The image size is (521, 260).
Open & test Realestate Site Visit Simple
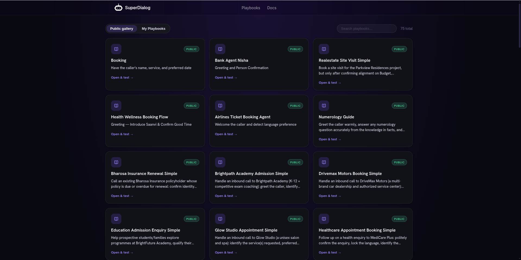point(330,83)
